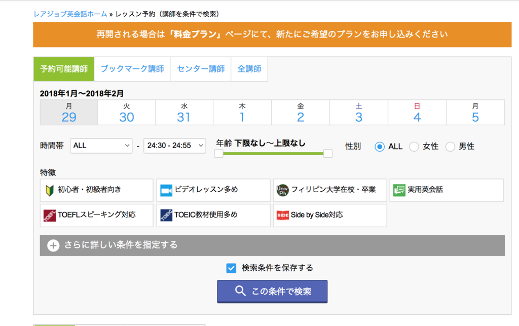Uncheck the 検索条件を保存する checkbox
Viewport: 519px width, 326px height.
[231, 268]
